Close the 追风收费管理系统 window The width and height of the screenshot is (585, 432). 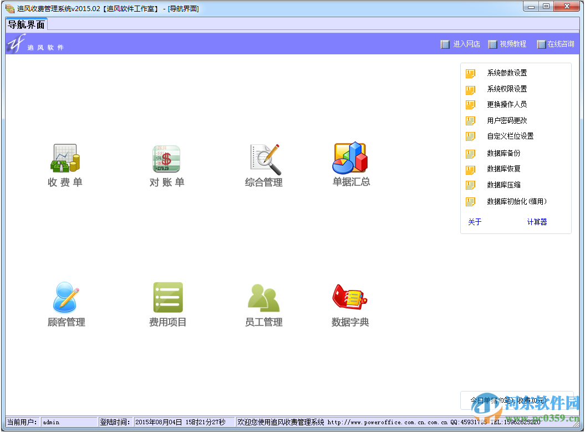pyautogui.click(x=566, y=6)
